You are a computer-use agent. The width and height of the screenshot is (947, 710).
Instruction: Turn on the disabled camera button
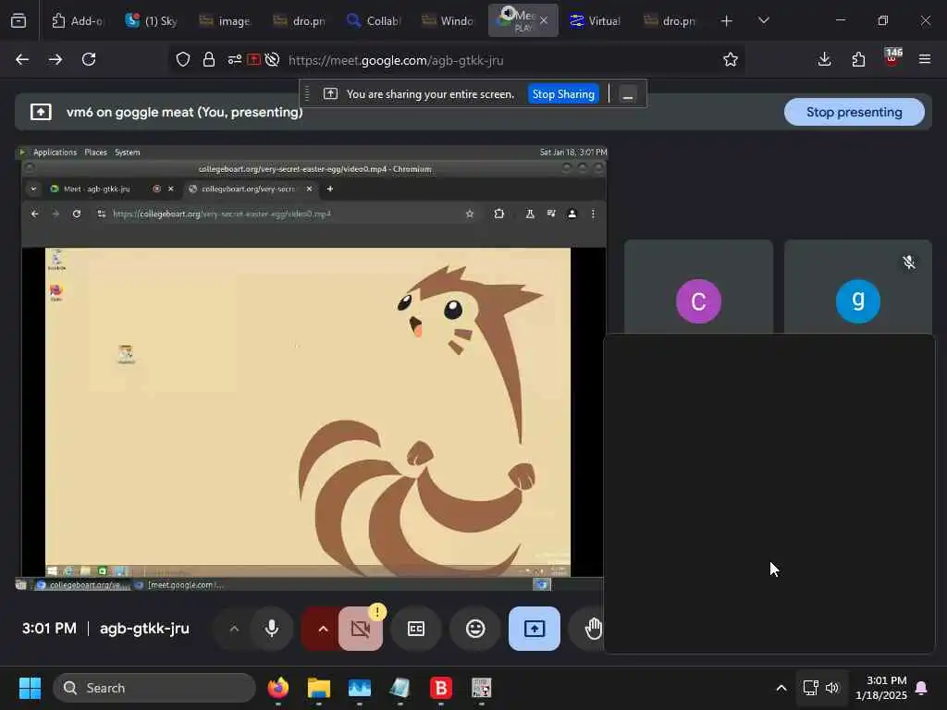(x=361, y=629)
